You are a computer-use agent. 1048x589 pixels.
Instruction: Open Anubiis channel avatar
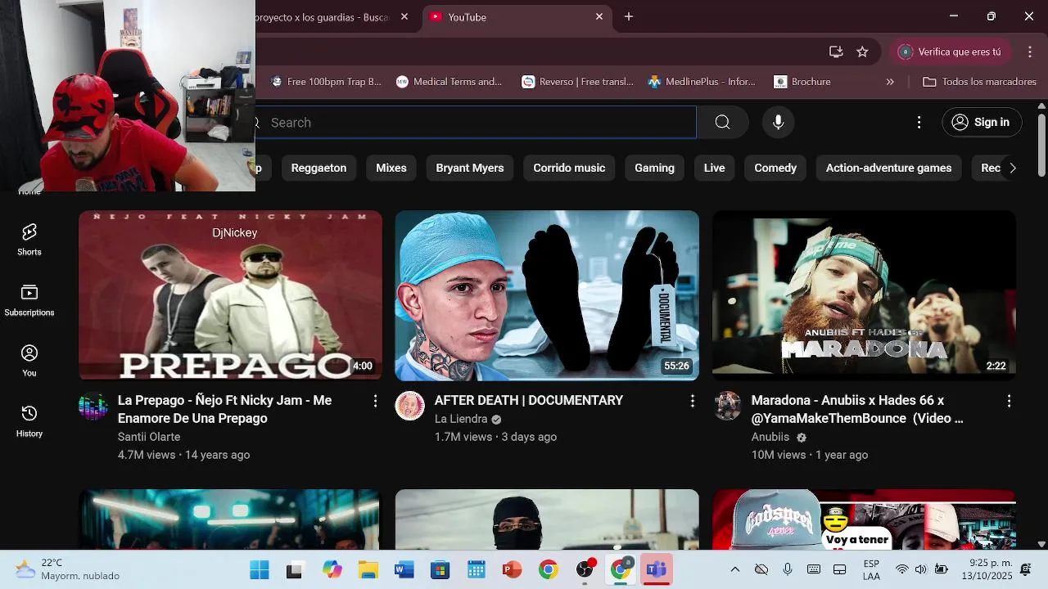[727, 406]
